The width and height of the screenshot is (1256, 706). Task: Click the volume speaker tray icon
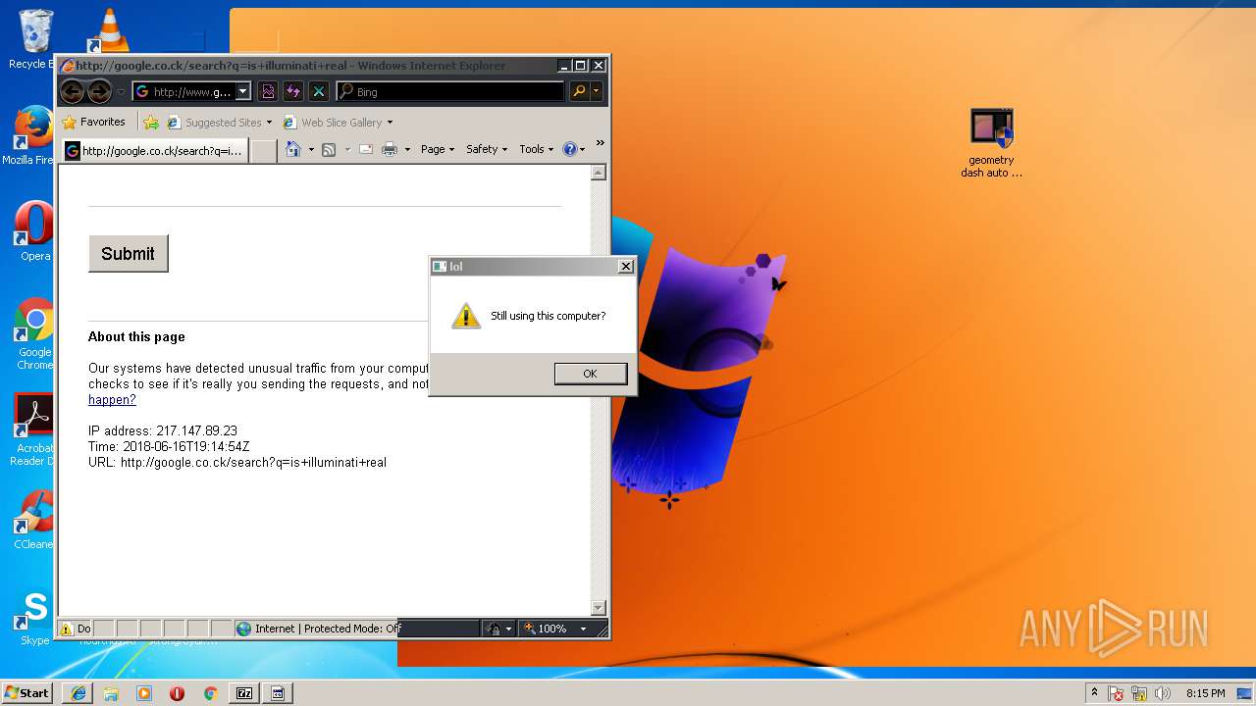pos(1163,693)
